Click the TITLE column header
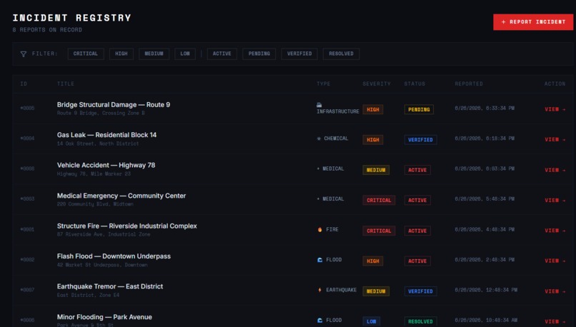Screen dimensions: 576x327 point(65,84)
